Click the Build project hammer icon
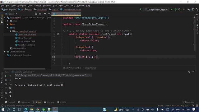Screen dimensions: 199x112 click(x=140, y=10)
